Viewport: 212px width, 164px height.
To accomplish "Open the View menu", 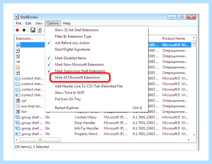I will 39,23.
